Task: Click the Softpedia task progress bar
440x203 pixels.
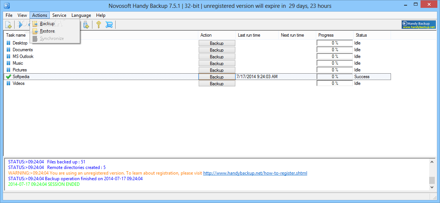Action: point(335,77)
